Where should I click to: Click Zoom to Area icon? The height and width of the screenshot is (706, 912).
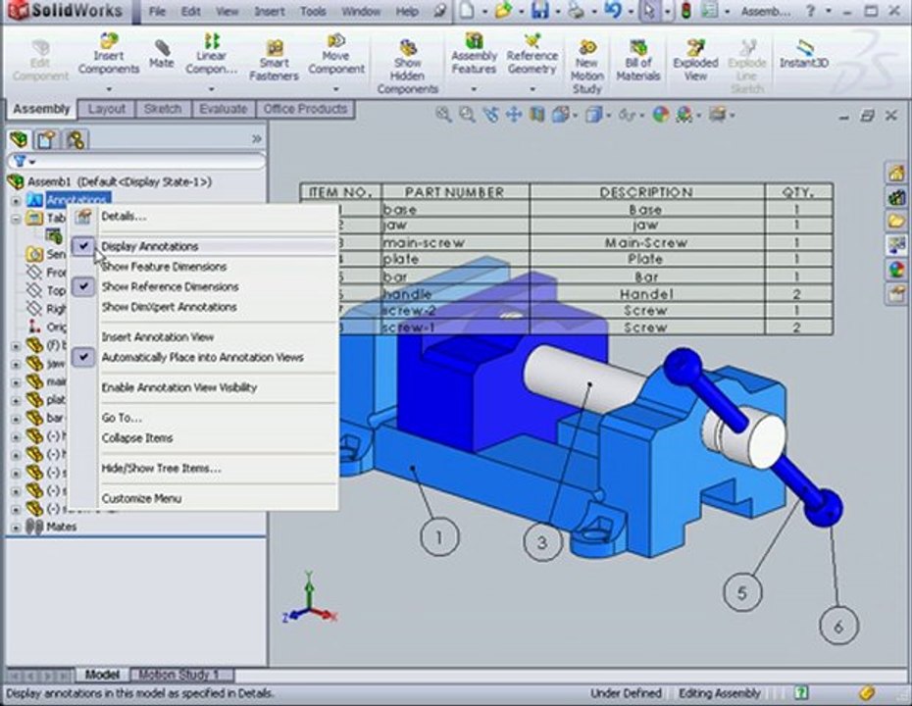(x=467, y=115)
